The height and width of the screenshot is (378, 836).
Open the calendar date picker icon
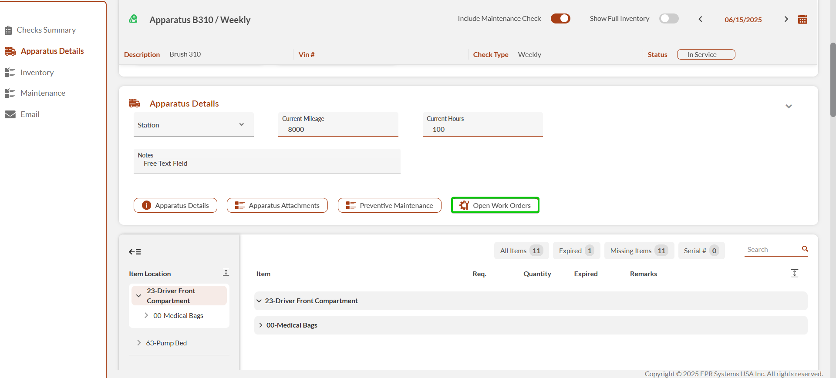coord(802,20)
